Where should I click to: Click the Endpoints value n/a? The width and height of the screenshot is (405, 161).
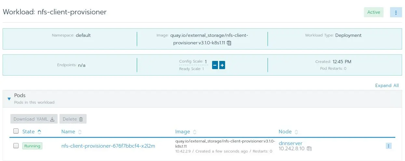click(x=82, y=65)
